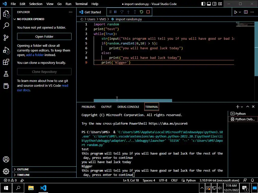Open editor More Actions menu
The height and width of the screenshot is (193, 258).
(252, 12)
